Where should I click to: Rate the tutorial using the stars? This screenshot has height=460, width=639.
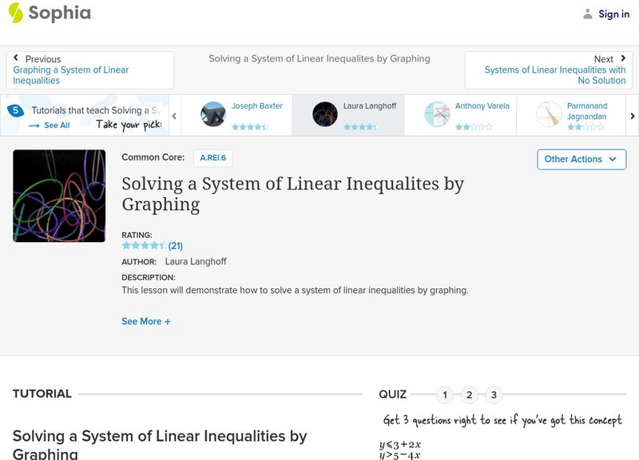pos(140,245)
